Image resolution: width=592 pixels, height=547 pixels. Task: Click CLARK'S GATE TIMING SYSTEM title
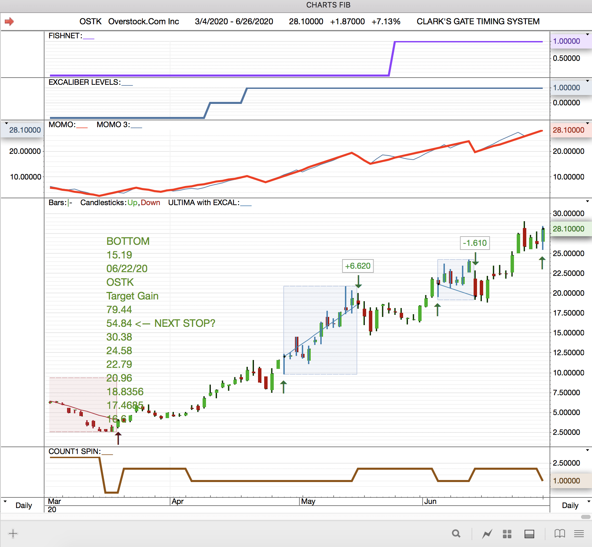pyautogui.click(x=478, y=22)
